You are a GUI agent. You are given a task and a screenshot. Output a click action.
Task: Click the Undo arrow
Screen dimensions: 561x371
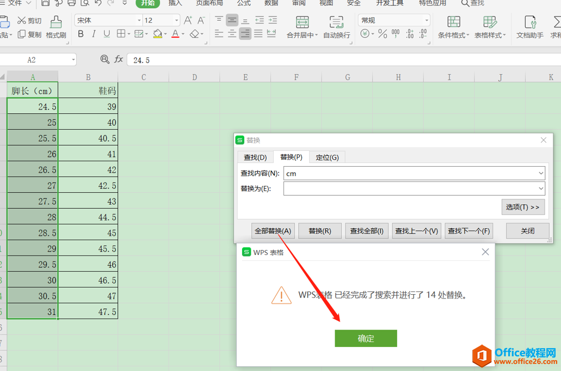click(98, 3)
